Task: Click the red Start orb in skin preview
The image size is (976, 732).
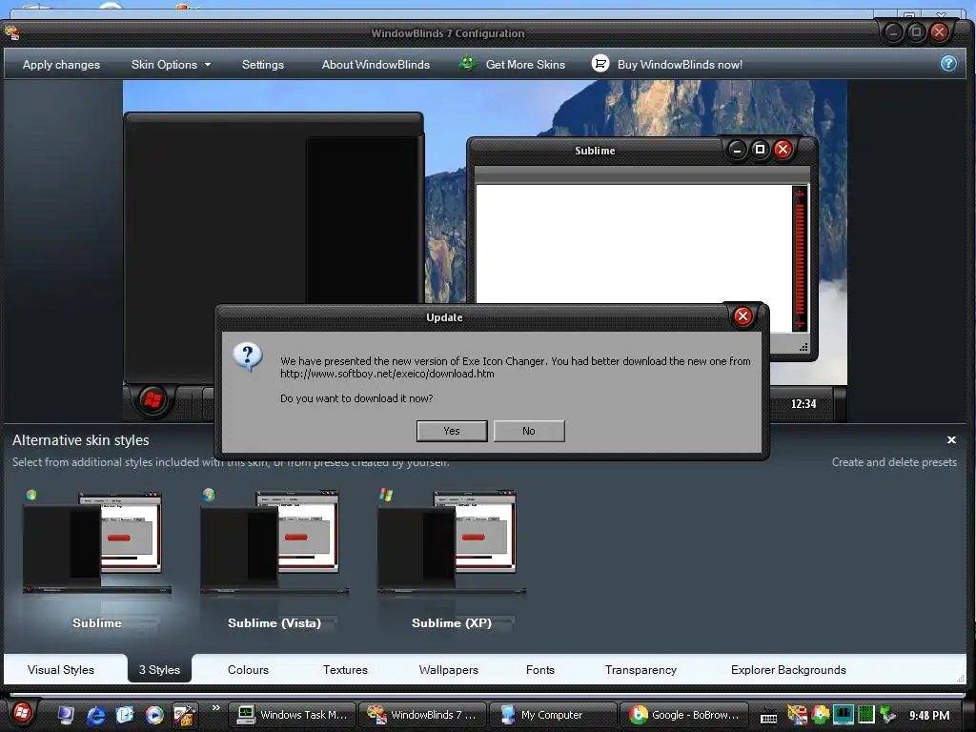Action: pyautogui.click(x=152, y=399)
